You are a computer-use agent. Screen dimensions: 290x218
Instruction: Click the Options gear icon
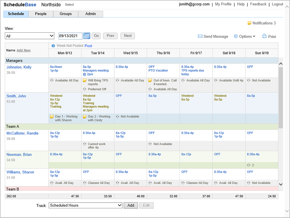point(236,37)
